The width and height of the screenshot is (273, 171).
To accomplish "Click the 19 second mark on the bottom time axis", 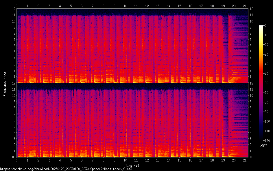I will pyautogui.click(x=223, y=160).
